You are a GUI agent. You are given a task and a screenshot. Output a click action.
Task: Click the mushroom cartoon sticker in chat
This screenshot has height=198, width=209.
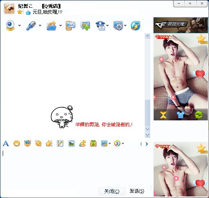62,117
